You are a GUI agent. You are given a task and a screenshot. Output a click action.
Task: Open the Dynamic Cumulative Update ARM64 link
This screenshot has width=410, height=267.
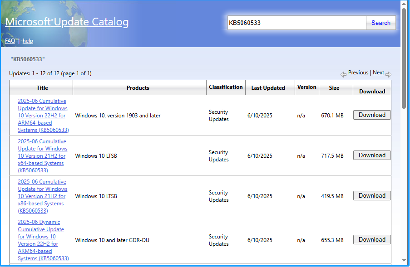pos(43,240)
